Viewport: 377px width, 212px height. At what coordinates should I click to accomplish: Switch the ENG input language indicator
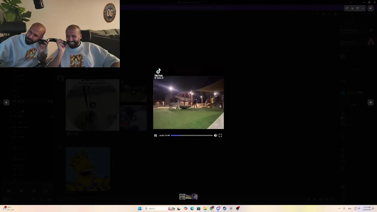[350, 208]
